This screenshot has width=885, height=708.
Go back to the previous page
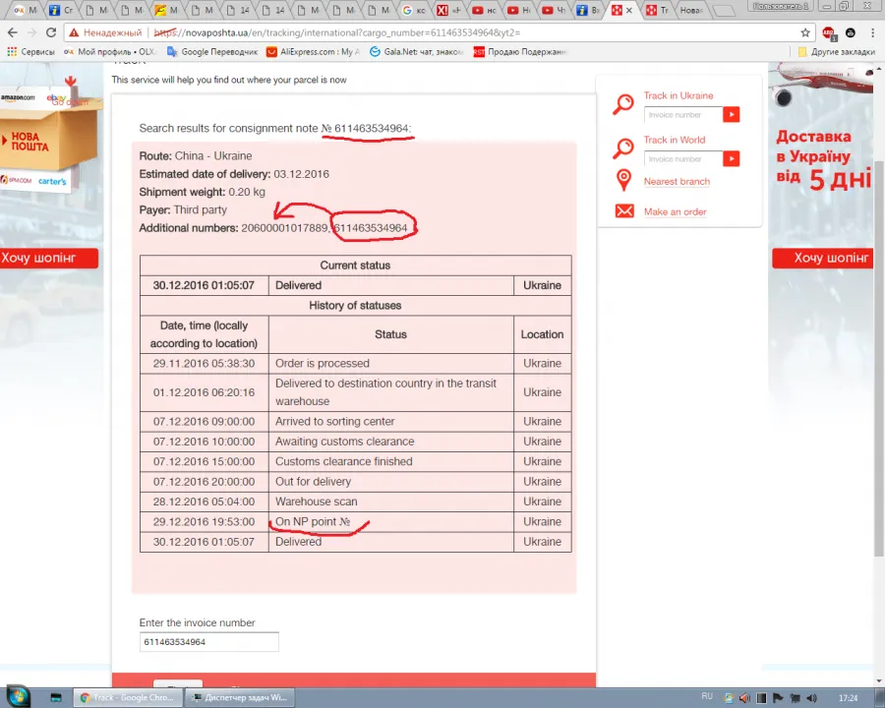pos(13,32)
